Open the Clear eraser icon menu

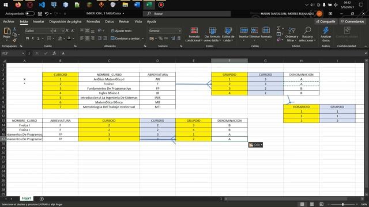coord(278,40)
